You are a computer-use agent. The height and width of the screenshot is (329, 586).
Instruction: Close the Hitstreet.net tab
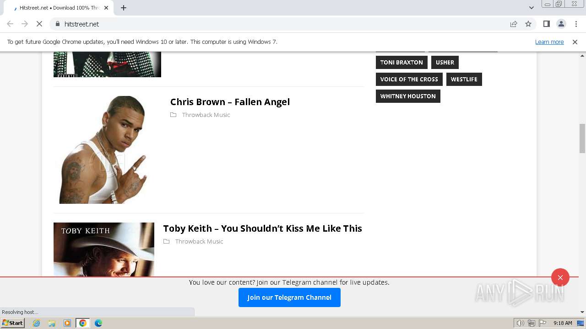click(106, 8)
